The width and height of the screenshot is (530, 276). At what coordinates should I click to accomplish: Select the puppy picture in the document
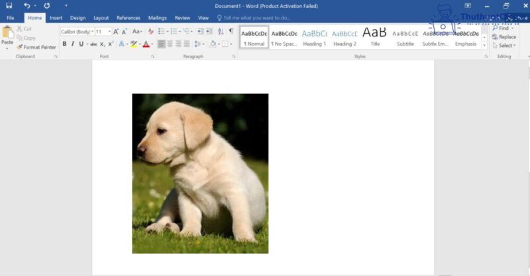pyautogui.click(x=200, y=173)
